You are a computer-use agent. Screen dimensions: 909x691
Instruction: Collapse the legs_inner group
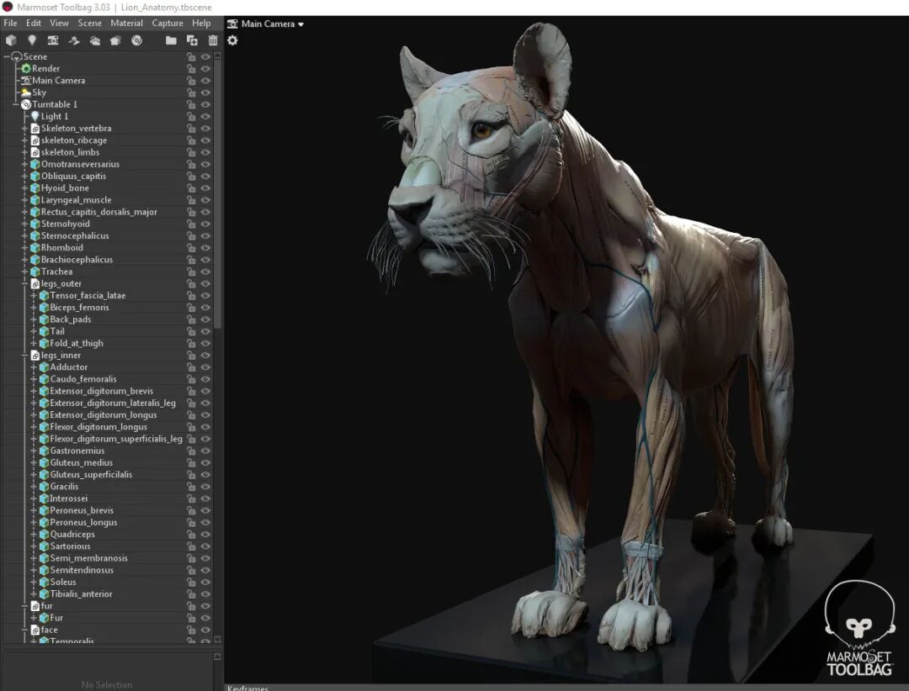(25, 355)
